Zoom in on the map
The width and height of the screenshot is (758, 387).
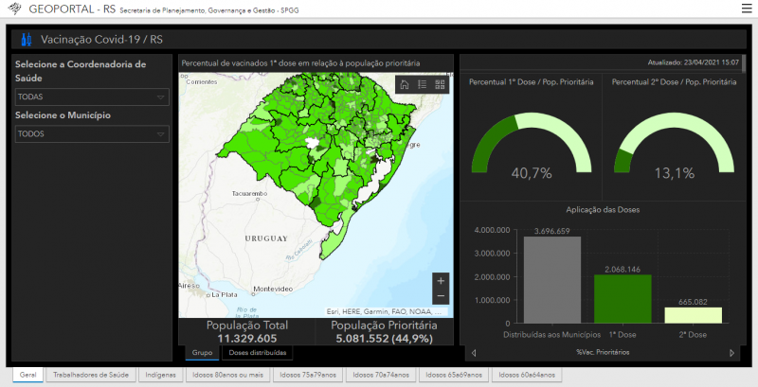[x=441, y=281]
